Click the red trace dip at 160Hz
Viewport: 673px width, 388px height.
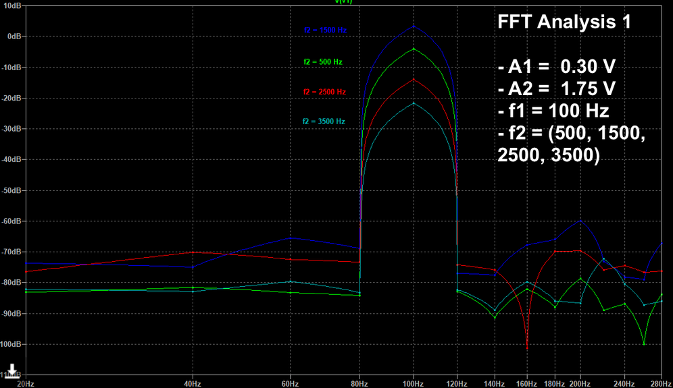coord(527,347)
